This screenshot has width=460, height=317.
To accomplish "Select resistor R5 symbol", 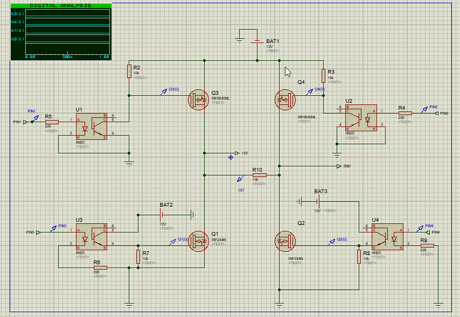I will (52, 122).
